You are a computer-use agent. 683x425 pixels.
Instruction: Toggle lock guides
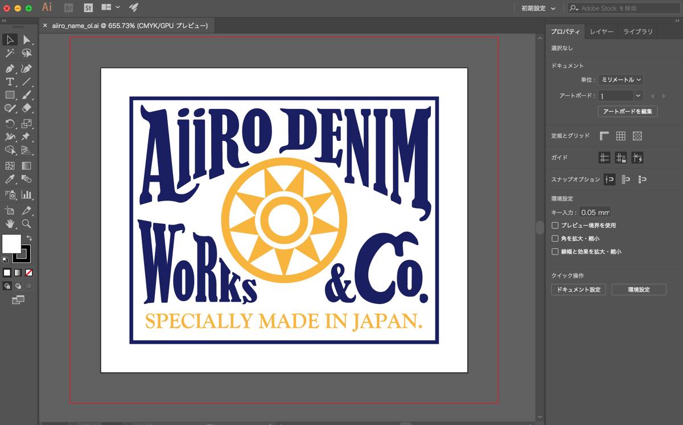pos(621,157)
